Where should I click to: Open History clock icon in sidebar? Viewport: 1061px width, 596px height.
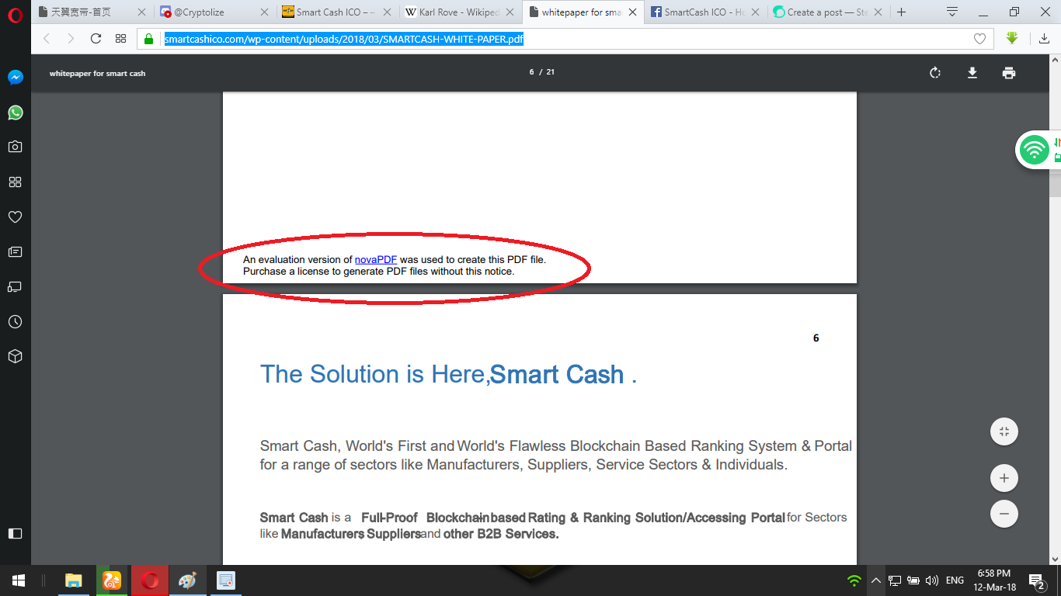pyautogui.click(x=16, y=321)
